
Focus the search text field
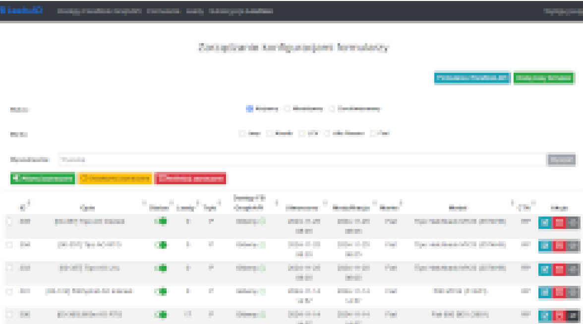point(301,160)
